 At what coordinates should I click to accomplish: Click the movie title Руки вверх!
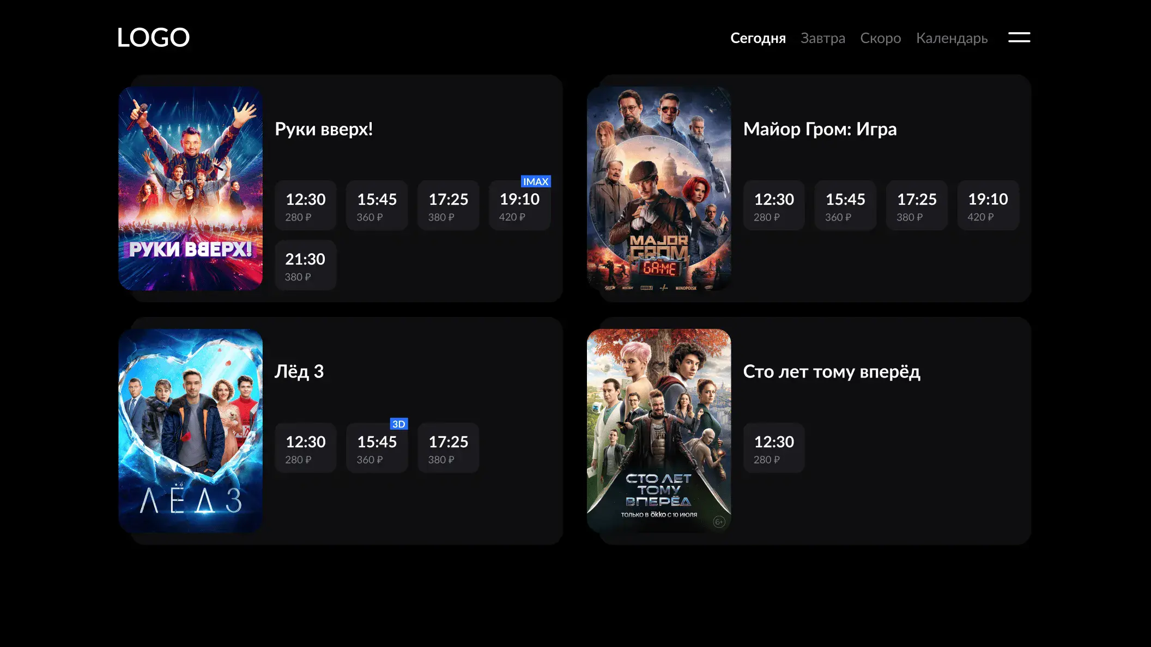pos(324,129)
